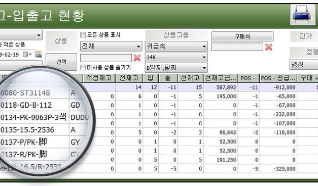Toggle the 미사용 상품 숨기기 checkbox
318x186 pixels.
tap(83, 68)
